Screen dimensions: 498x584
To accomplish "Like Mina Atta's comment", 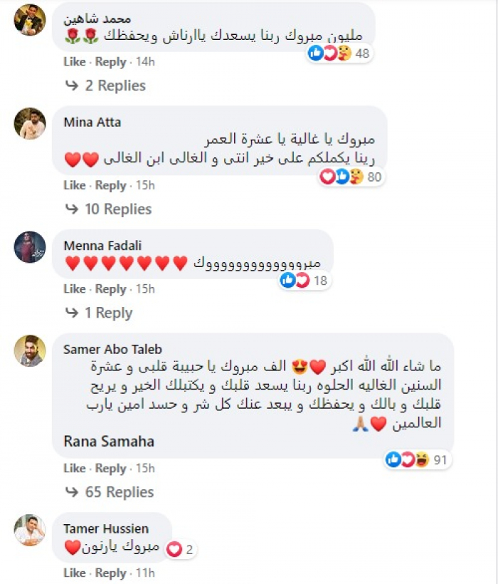I will pyautogui.click(x=74, y=185).
